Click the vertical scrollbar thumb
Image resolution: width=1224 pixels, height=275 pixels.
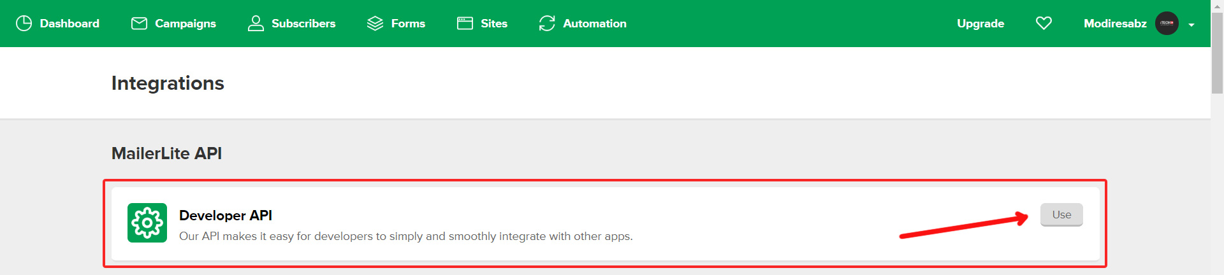pyautogui.click(x=1217, y=53)
